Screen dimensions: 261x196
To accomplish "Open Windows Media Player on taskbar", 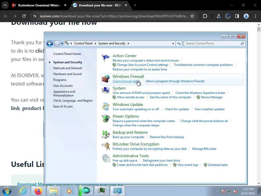I will pyautogui.click(x=69, y=191).
